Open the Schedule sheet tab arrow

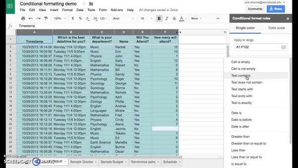click(180, 162)
